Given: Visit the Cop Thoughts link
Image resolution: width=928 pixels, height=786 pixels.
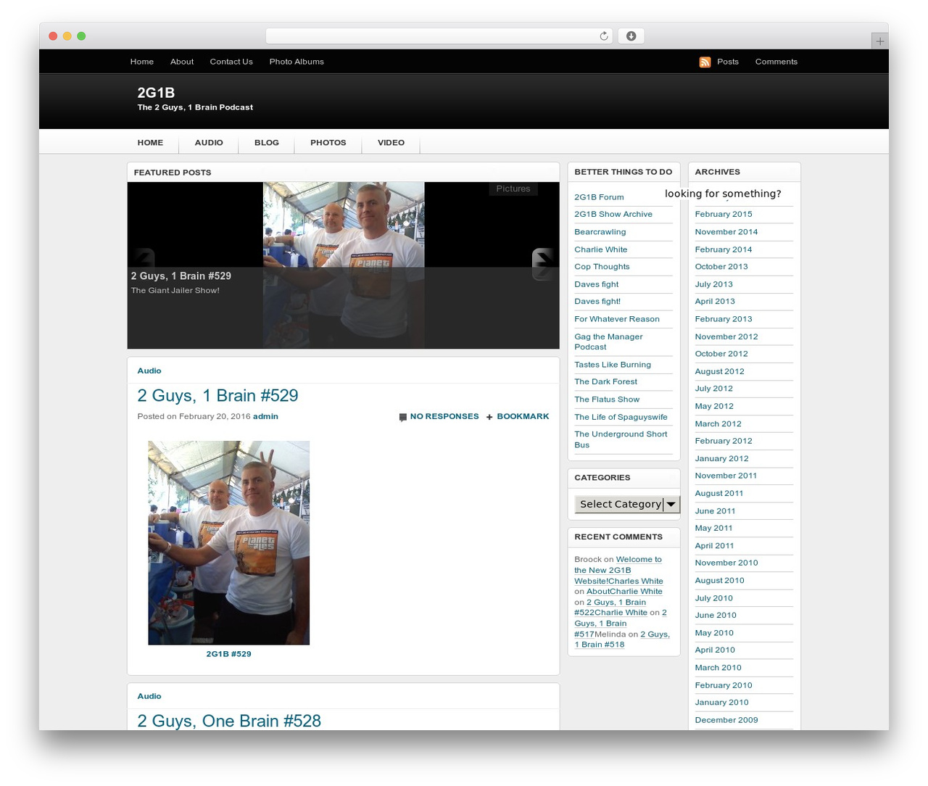Looking at the screenshot, I should coord(602,267).
